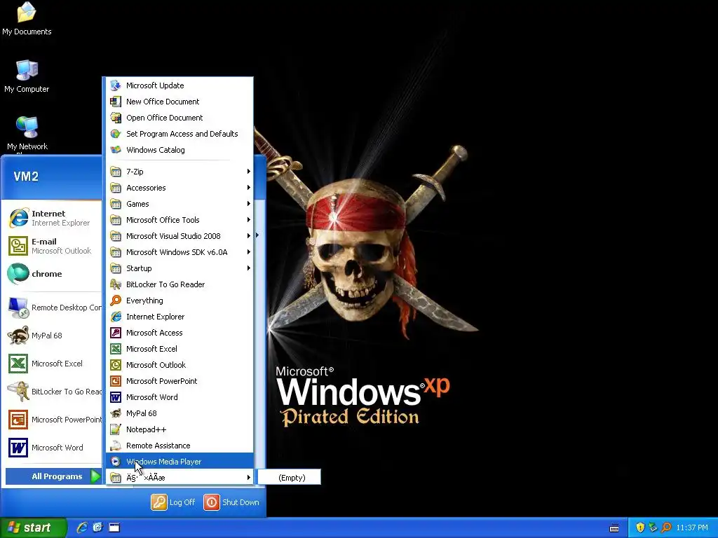Click the Log Off button

(173, 502)
